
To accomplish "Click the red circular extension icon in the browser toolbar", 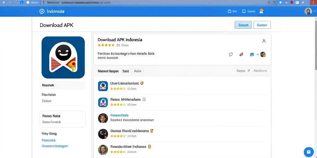I will coord(292,2).
